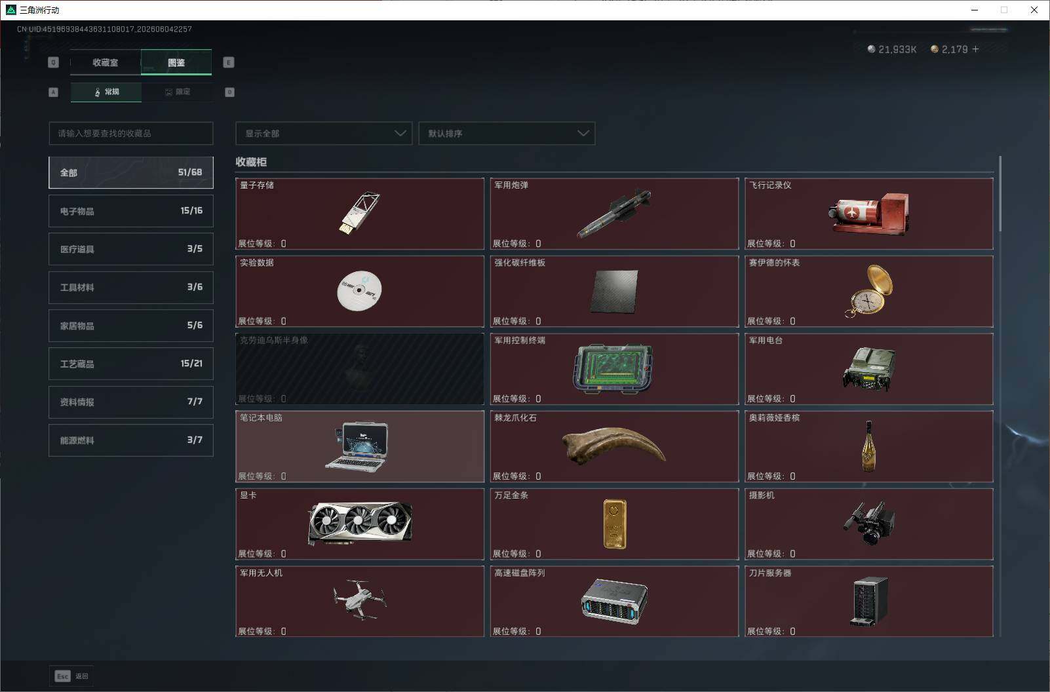Select the 赛伊德的怀表 pocket watch icon
The image size is (1050, 692).
point(869,291)
